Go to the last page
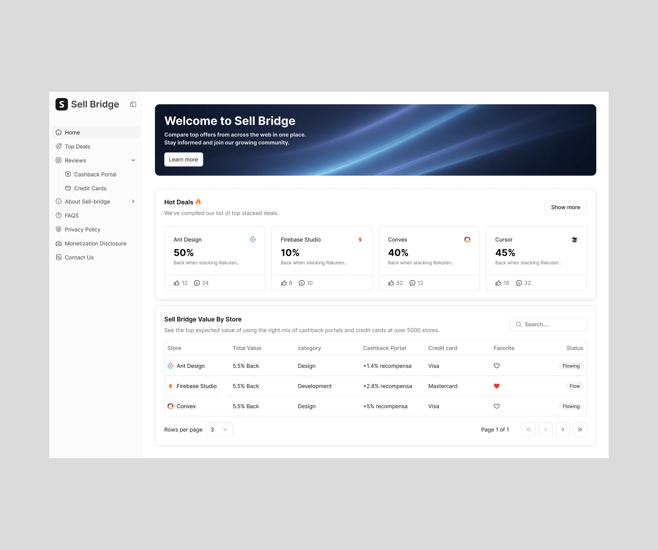This screenshot has width=658, height=550. click(x=580, y=430)
